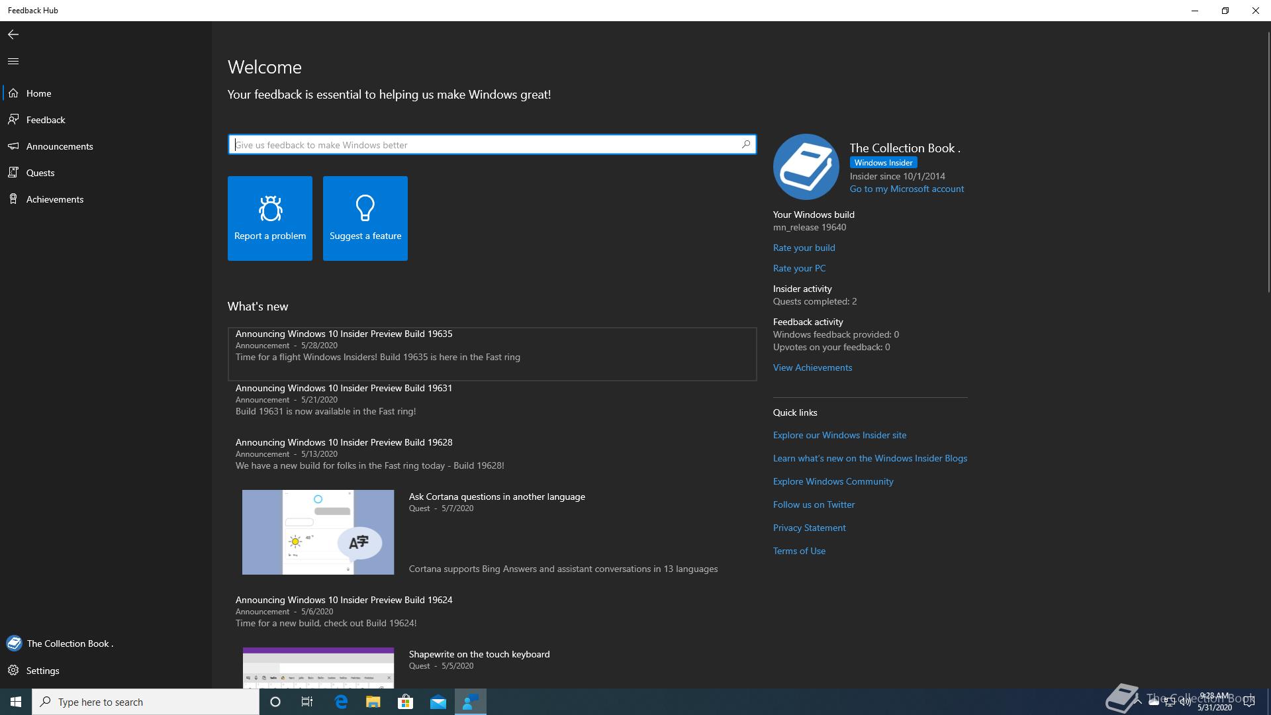Open Go to my Microsoft account link

coord(906,189)
